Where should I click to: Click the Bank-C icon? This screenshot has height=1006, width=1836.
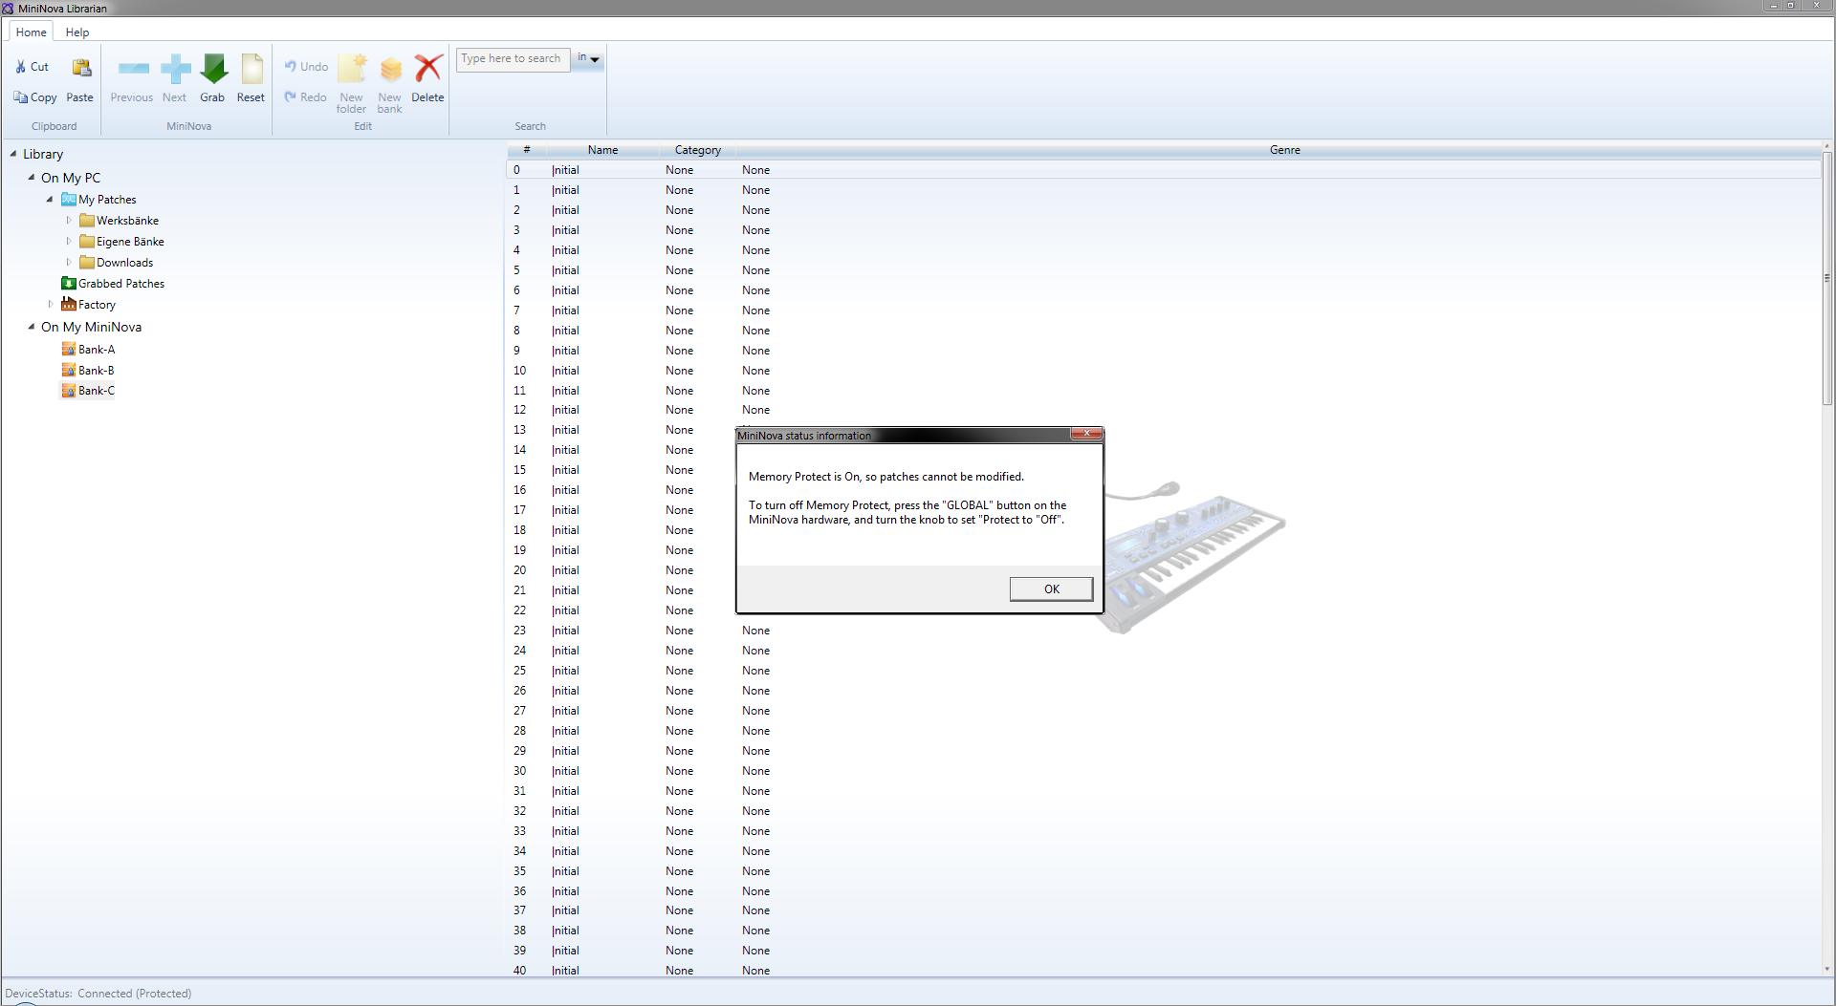coord(69,391)
